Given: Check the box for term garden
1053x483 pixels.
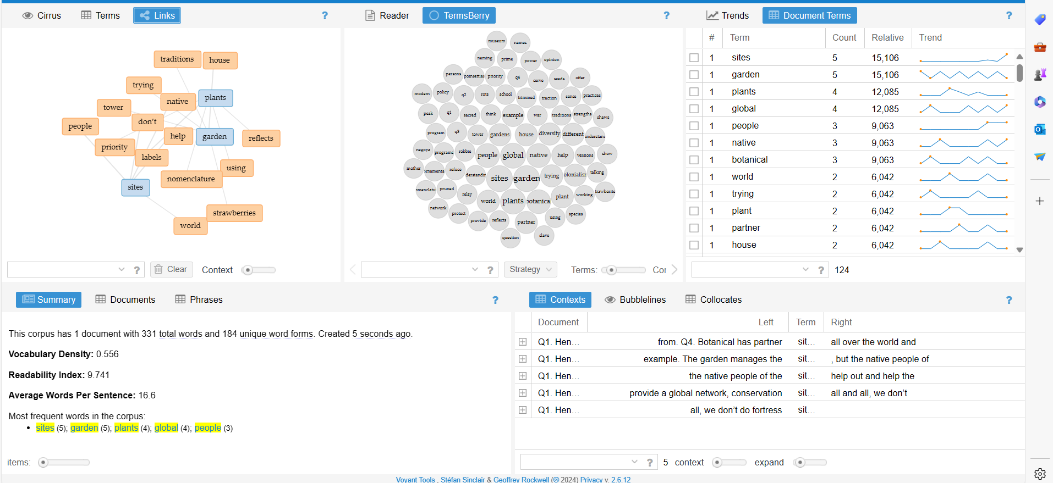Looking at the screenshot, I should [x=694, y=75].
